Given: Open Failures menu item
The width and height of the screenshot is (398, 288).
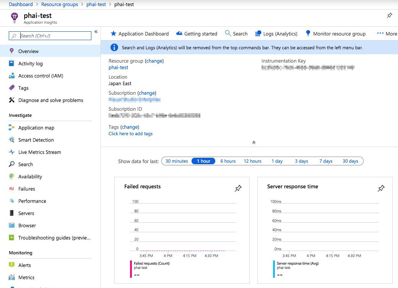Looking at the screenshot, I should click(50, 189).
